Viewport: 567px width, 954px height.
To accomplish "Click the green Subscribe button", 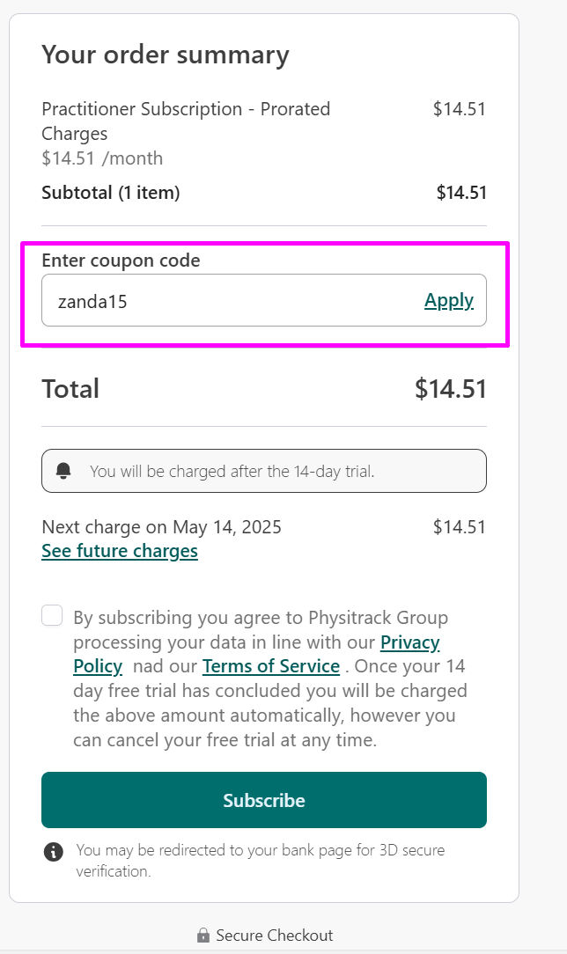I will pyautogui.click(x=264, y=800).
